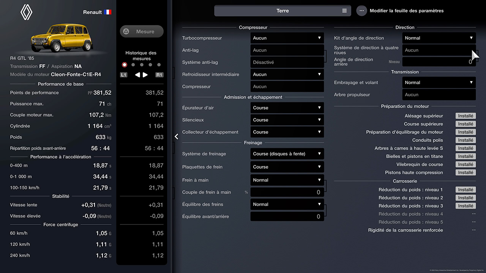486x273 pixels.
Task: Click Installé for Réduction du poids niveau 3
Action: click(465, 206)
